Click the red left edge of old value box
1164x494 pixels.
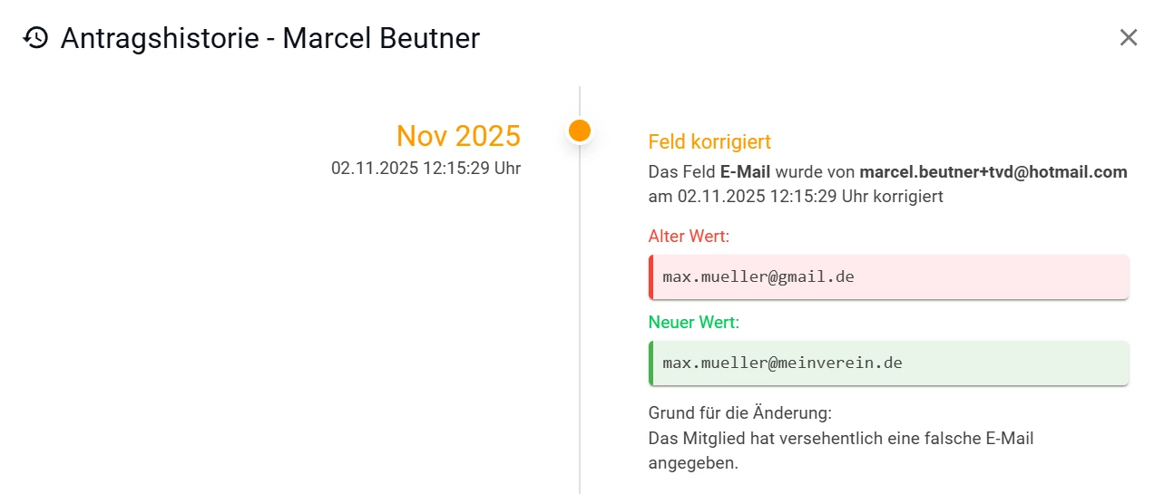click(x=650, y=277)
